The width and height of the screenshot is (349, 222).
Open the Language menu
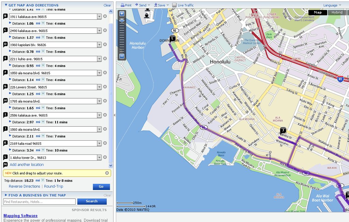(332, 5)
